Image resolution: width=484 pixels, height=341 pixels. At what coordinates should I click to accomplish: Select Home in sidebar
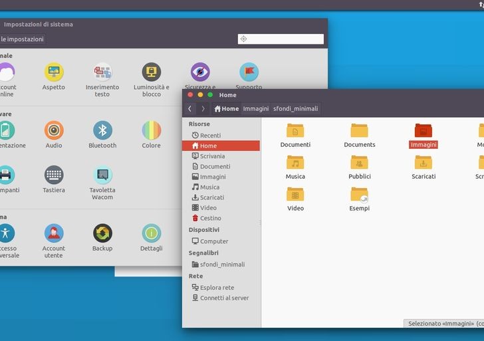tap(221, 146)
